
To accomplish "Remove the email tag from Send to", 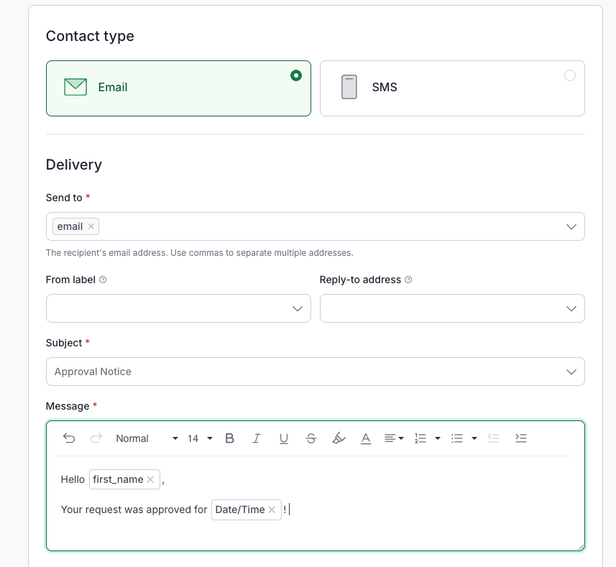I will tap(91, 226).
